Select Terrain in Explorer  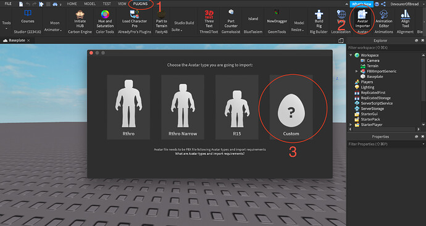coord(372,66)
